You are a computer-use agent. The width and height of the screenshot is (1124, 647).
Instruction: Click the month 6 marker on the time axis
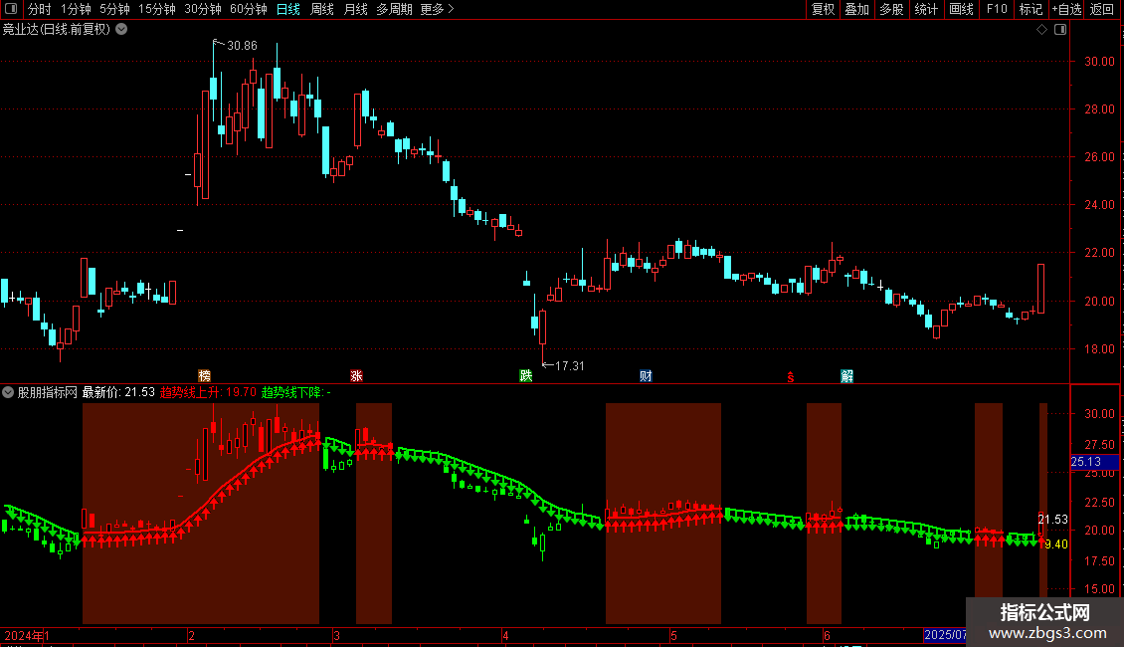pyautogui.click(x=827, y=635)
